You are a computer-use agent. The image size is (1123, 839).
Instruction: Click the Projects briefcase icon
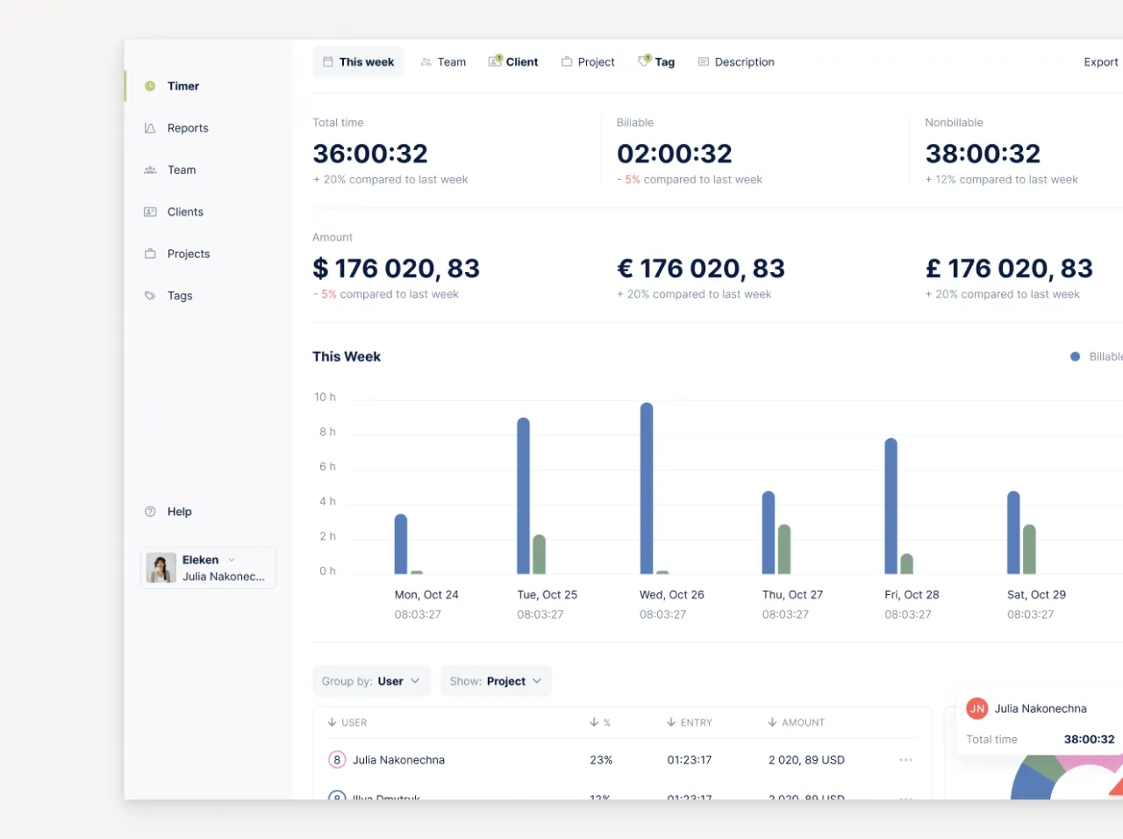click(x=150, y=254)
